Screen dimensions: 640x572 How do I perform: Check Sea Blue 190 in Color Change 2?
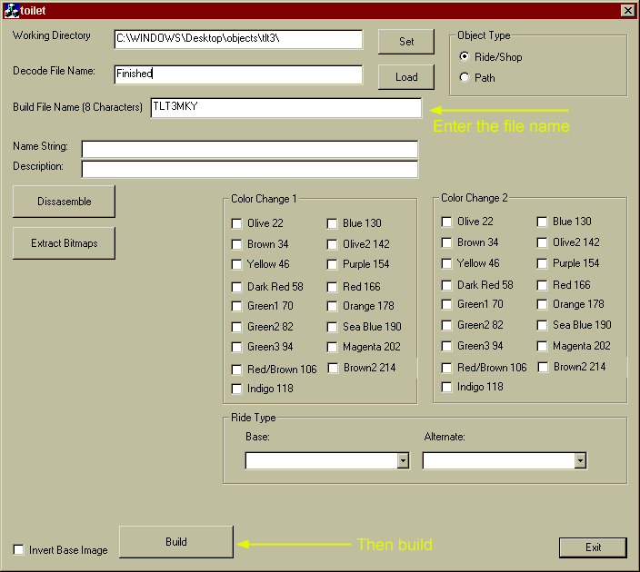[x=542, y=325]
